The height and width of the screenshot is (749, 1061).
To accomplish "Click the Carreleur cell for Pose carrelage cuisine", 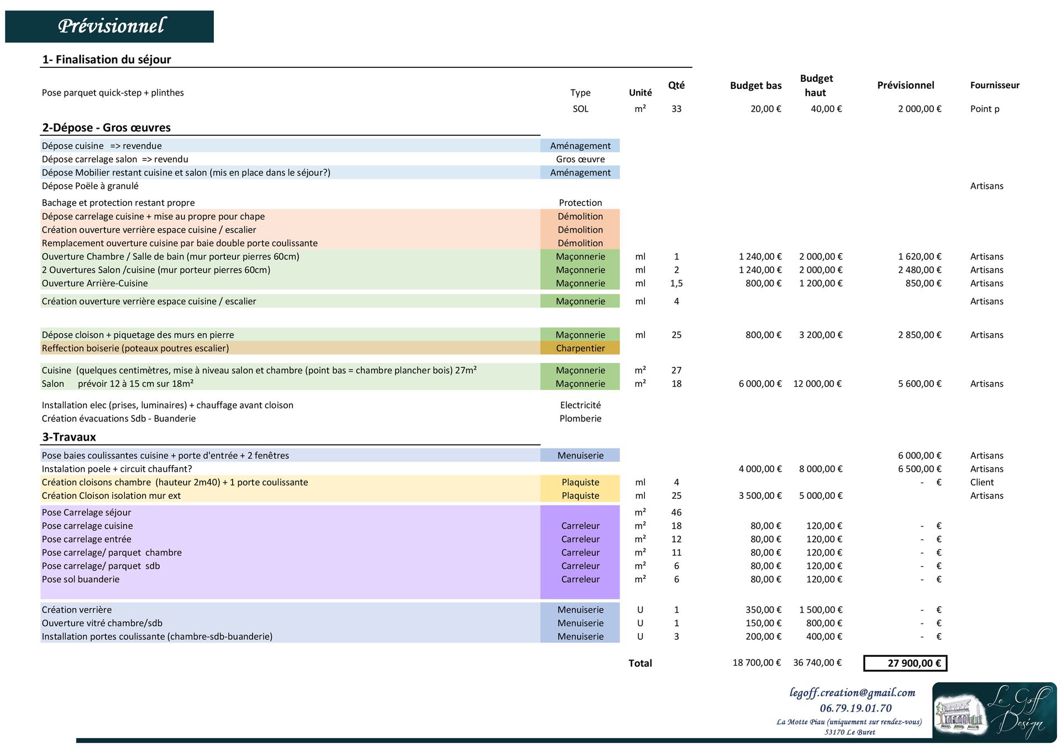I will coord(580,526).
